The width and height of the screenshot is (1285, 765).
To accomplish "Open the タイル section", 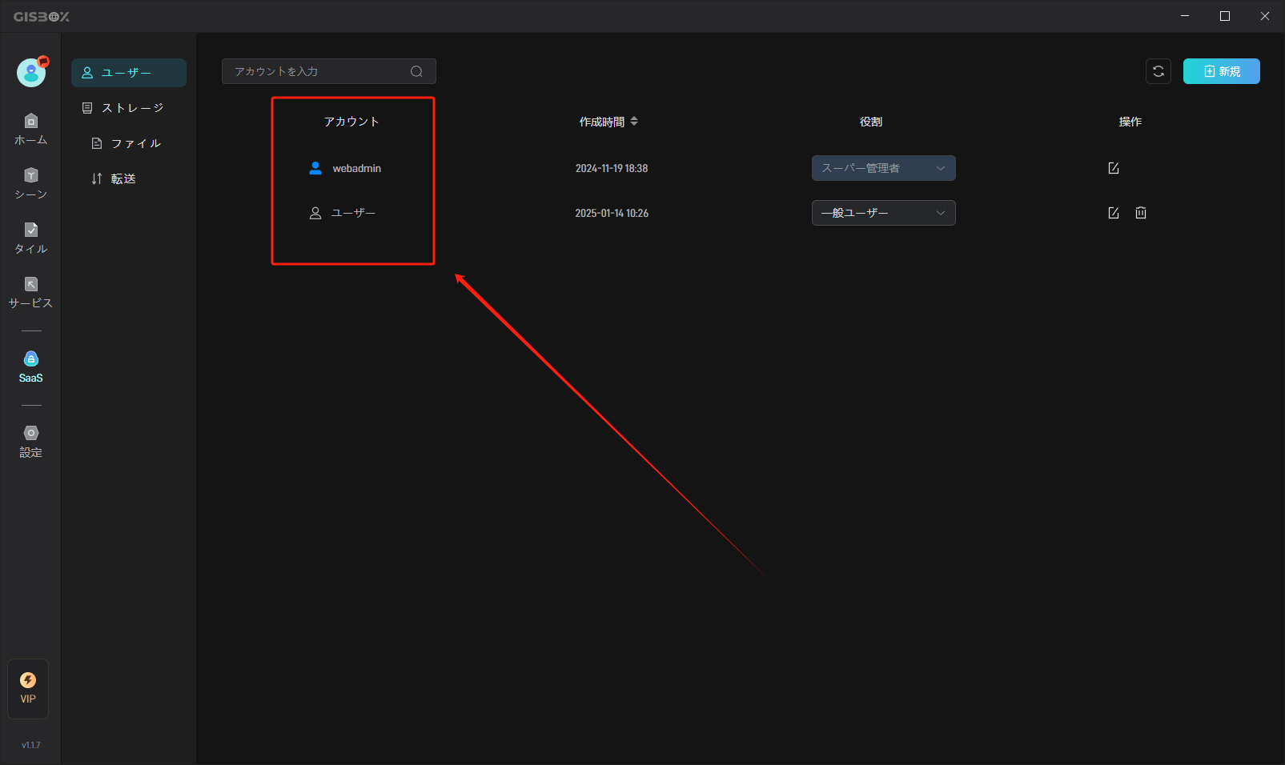I will 31,238.
